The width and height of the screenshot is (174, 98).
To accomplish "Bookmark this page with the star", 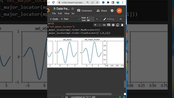I will point(97,2).
